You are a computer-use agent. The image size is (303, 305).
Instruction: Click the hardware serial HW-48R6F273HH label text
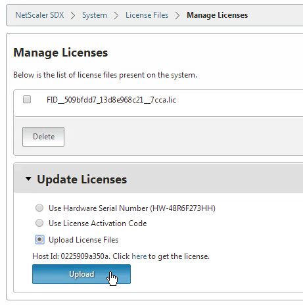[183, 208]
